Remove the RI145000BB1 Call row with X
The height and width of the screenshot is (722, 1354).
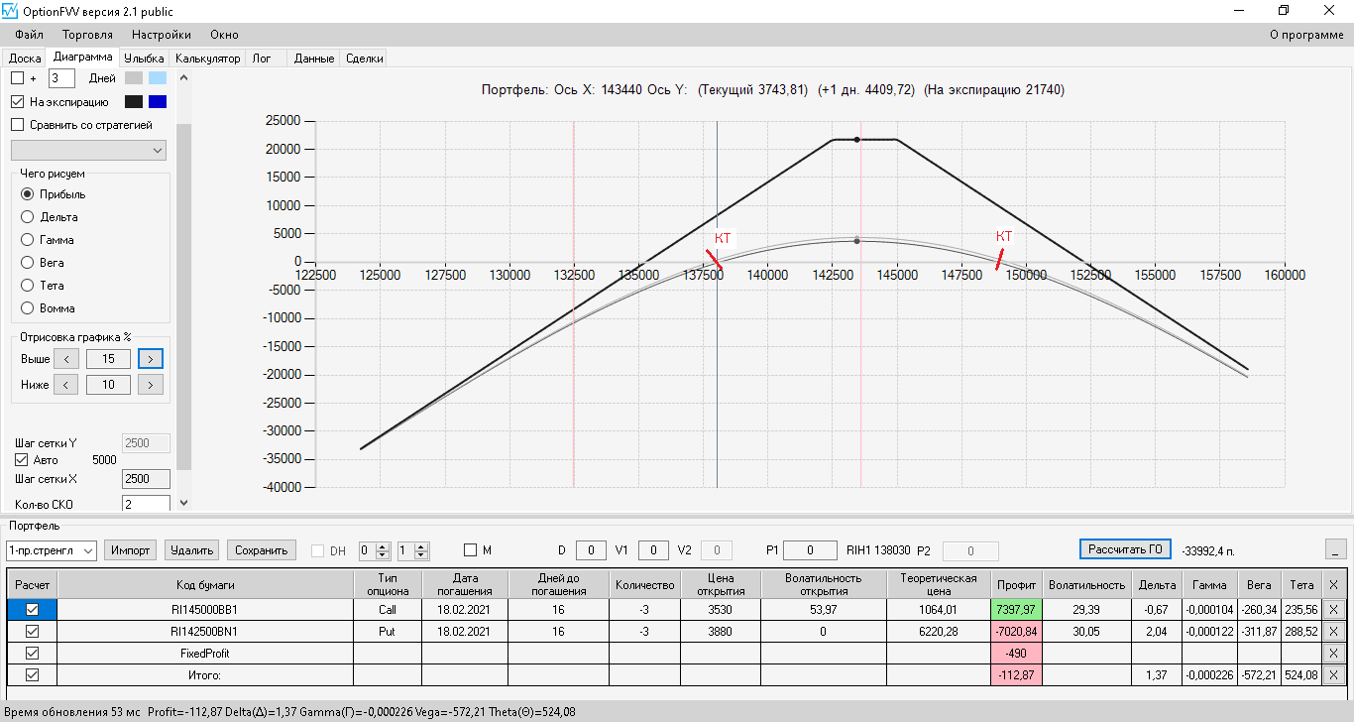(1333, 609)
